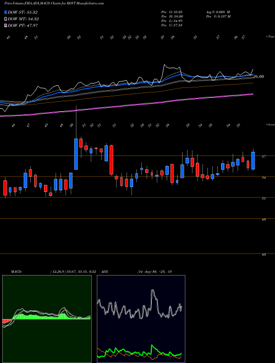Click the MACD: heading
Image resolution: width=275 pixels, height=363 pixels.
click(16, 271)
